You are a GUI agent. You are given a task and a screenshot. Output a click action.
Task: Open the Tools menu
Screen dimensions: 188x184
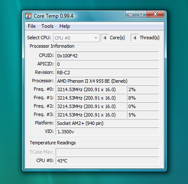tap(47, 26)
